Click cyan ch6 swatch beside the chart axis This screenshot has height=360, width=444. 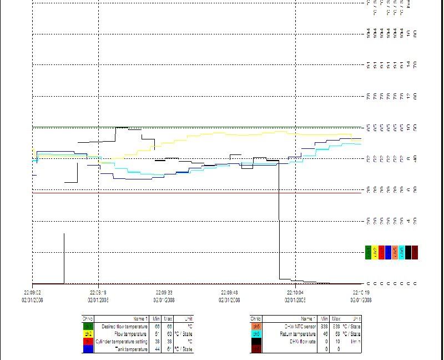pyautogui.click(x=401, y=253)
